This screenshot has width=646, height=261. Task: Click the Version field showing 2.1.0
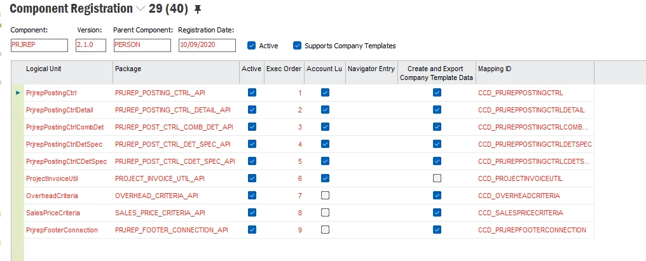click(91, 46)
